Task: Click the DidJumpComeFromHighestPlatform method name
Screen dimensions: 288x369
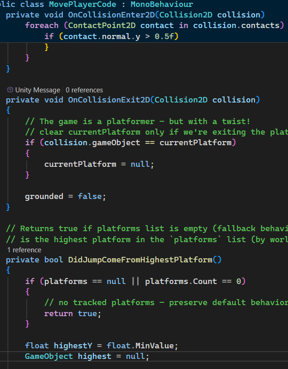Action: [x=140, y=260]
